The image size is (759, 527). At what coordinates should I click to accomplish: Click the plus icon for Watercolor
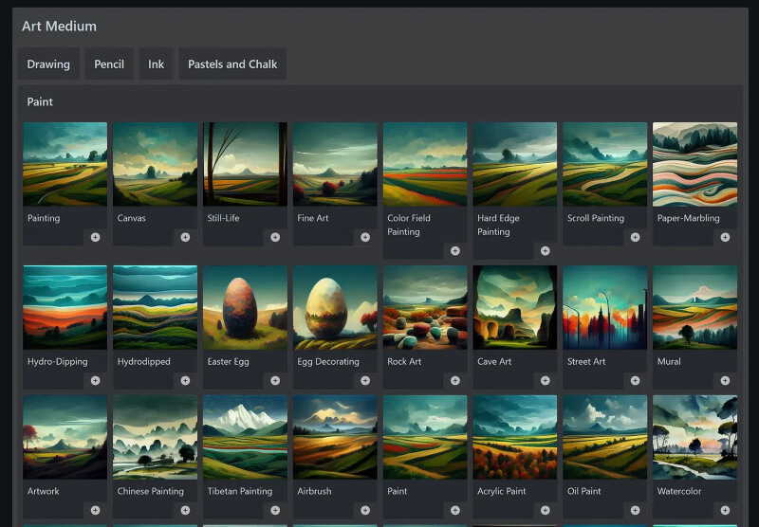coord(725,510)
